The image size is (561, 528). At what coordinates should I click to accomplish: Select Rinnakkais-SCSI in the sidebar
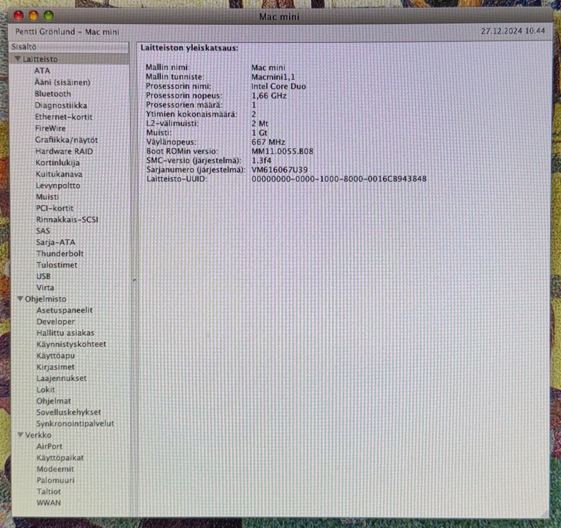[x=67, y=219]
